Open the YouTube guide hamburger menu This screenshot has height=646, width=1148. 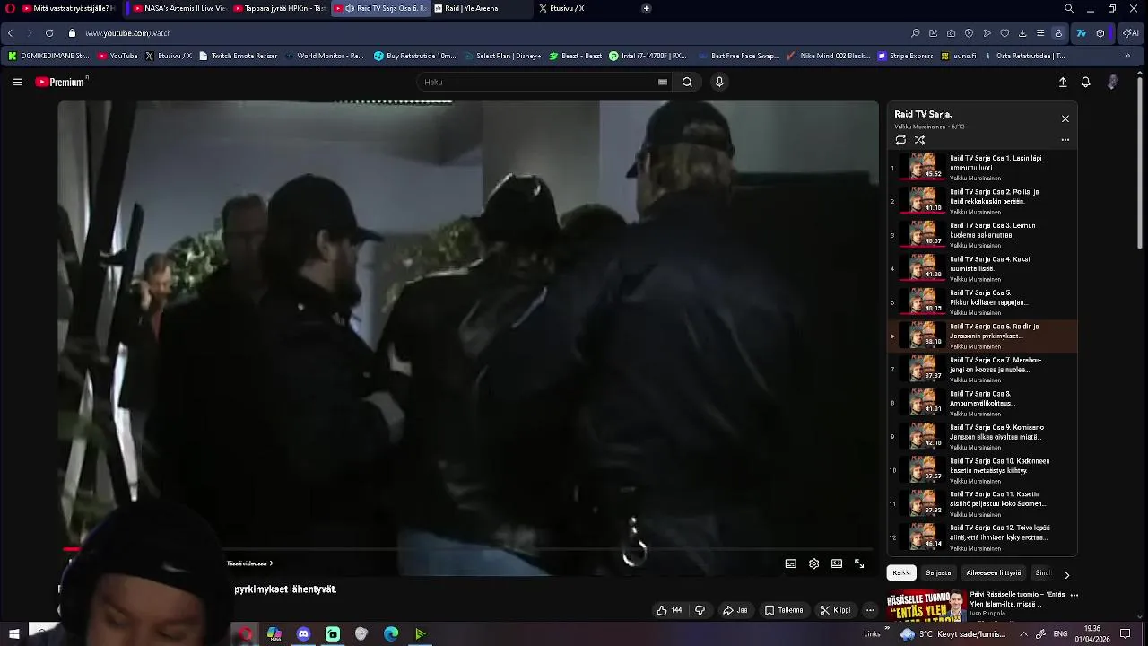(x=17, y=82)
